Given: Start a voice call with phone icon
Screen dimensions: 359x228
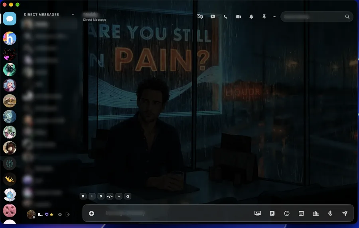Looking at the screenshot, I should click(x=225, y=17).
